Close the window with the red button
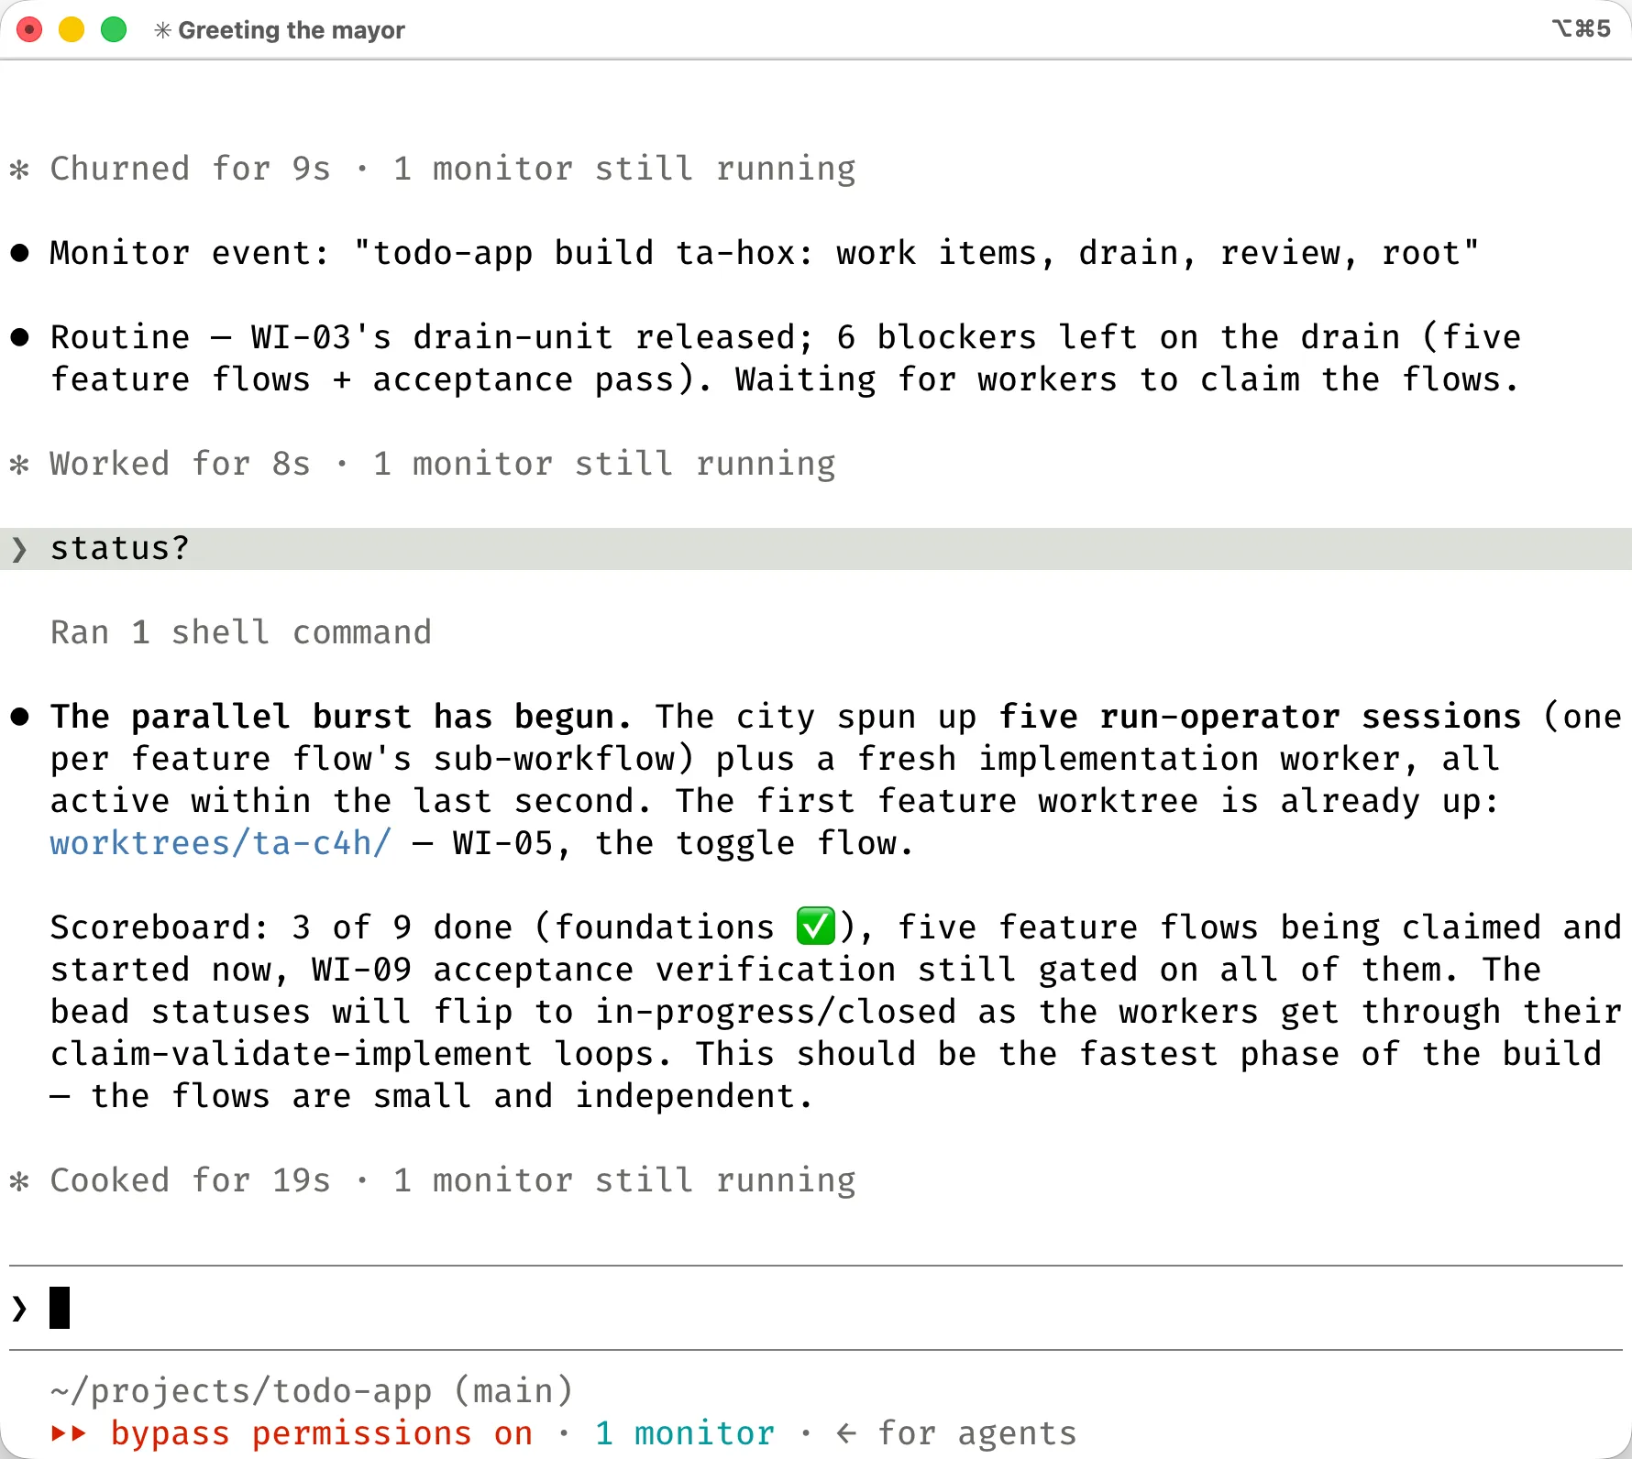Image resolution: width=1632 pixels, height=1459 pixels. pyautogui.click(x=29, y=30)
